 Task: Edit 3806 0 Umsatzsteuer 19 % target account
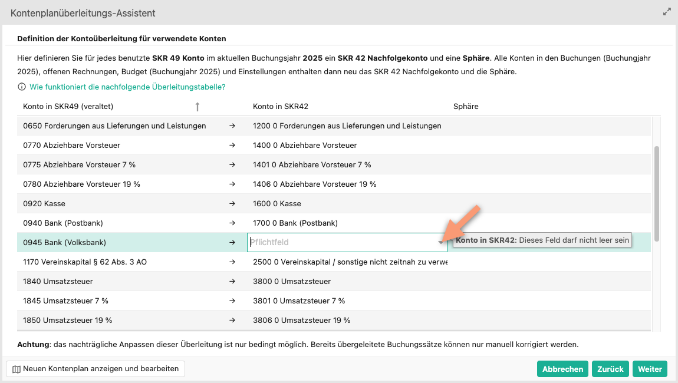[x=302, y=321]
